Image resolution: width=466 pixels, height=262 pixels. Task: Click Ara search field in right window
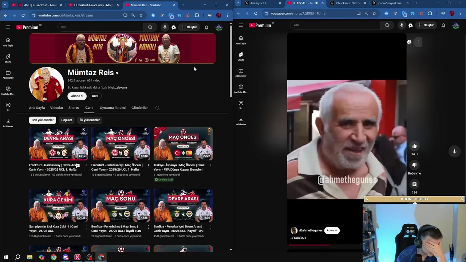click(335, 25)
